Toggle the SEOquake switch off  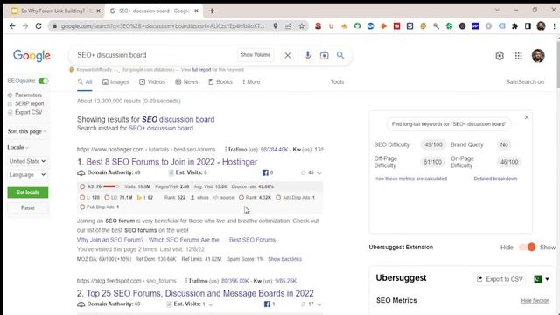tap(43, 80)
